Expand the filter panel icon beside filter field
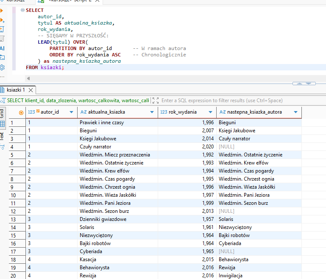This screenshot has width=326, height=279. tap(155, 100)
